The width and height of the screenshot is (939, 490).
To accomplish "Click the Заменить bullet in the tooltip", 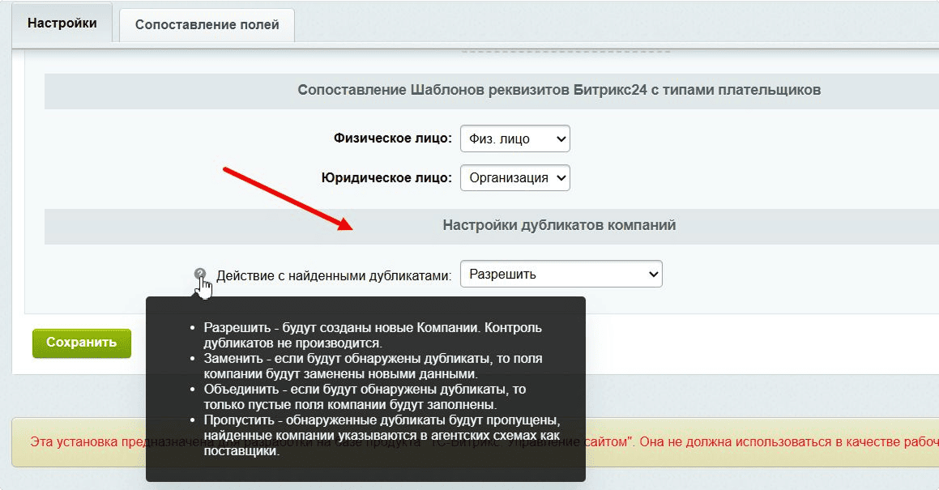I will (372, 366).
